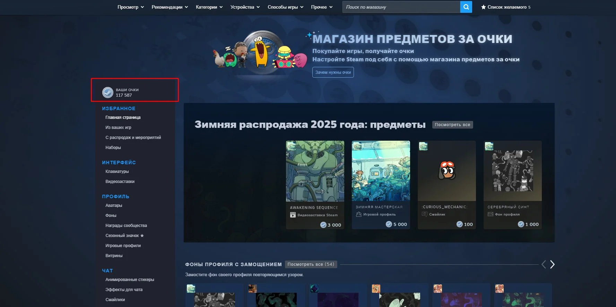
Task: Click the ПРОФИЛЬ section heading
Action: click(115, 196)
